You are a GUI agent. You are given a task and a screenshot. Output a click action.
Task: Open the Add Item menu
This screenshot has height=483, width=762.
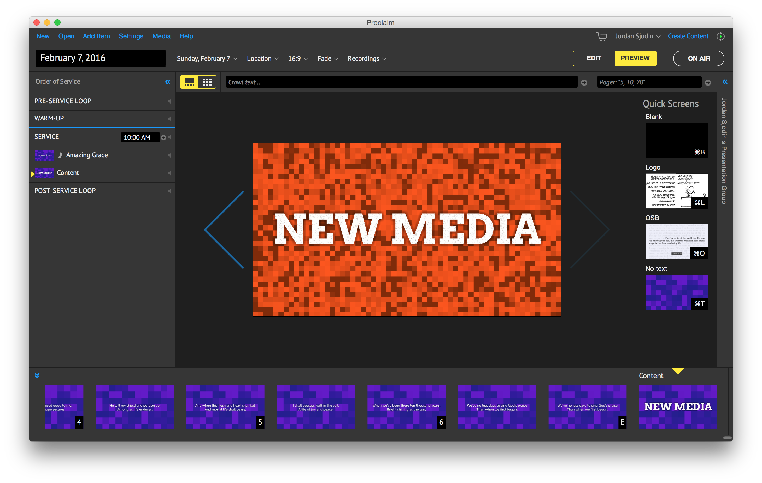96,36
